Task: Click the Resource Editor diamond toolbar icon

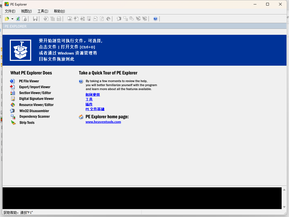Action: pos(108,19)
